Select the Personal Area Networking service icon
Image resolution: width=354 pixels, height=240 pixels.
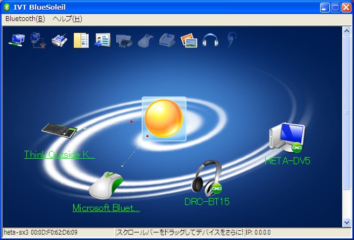coord(17,40)
